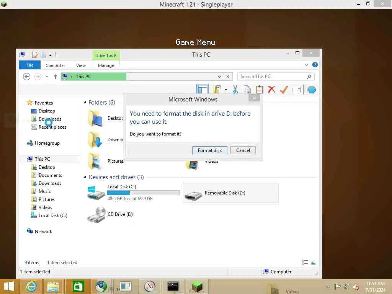Open dropdown arrow next to folder options icon
392x294 pixels.
coord(226,90)
